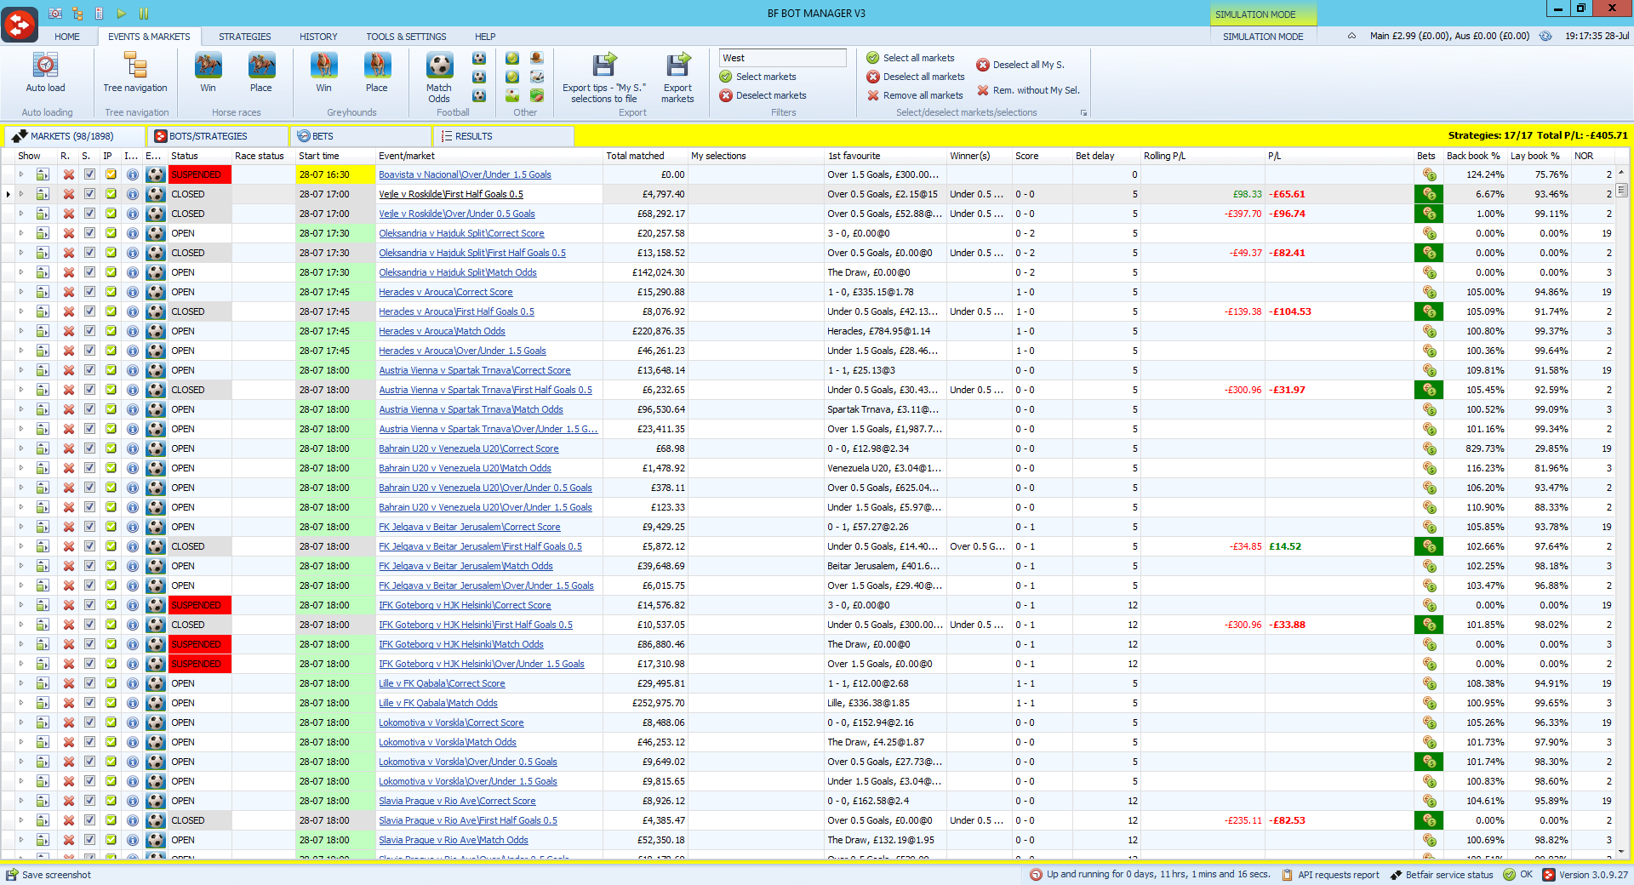Image resolution: width=1634 pixels, height=885 pixels.
Task: Expand row for Boavista v Nacional market
Action: pos(21,174)
